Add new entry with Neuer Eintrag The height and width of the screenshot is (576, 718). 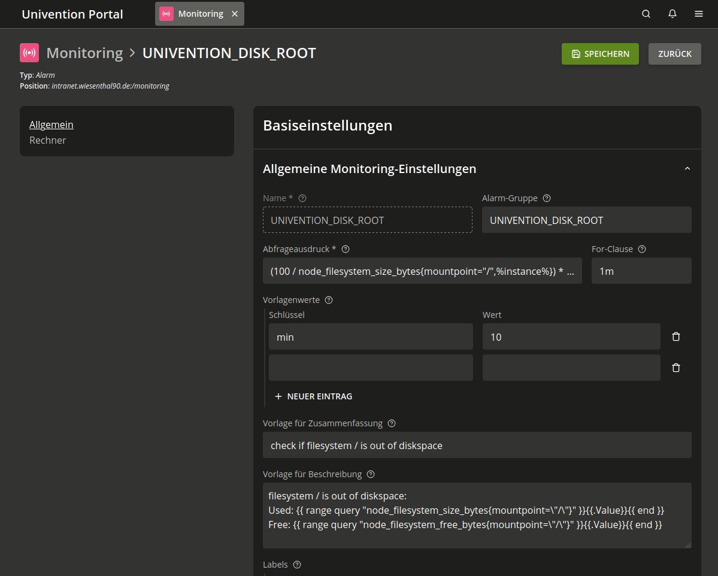[313, 396]
